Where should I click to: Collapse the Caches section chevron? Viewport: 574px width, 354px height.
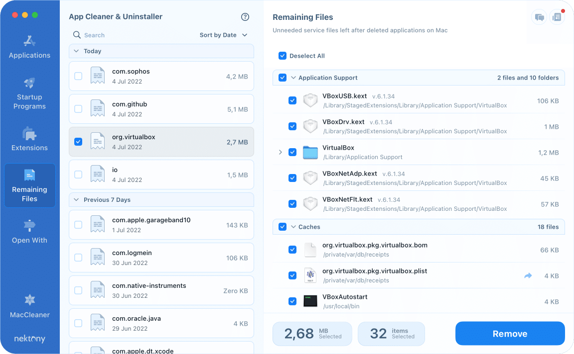coord(293,227)
